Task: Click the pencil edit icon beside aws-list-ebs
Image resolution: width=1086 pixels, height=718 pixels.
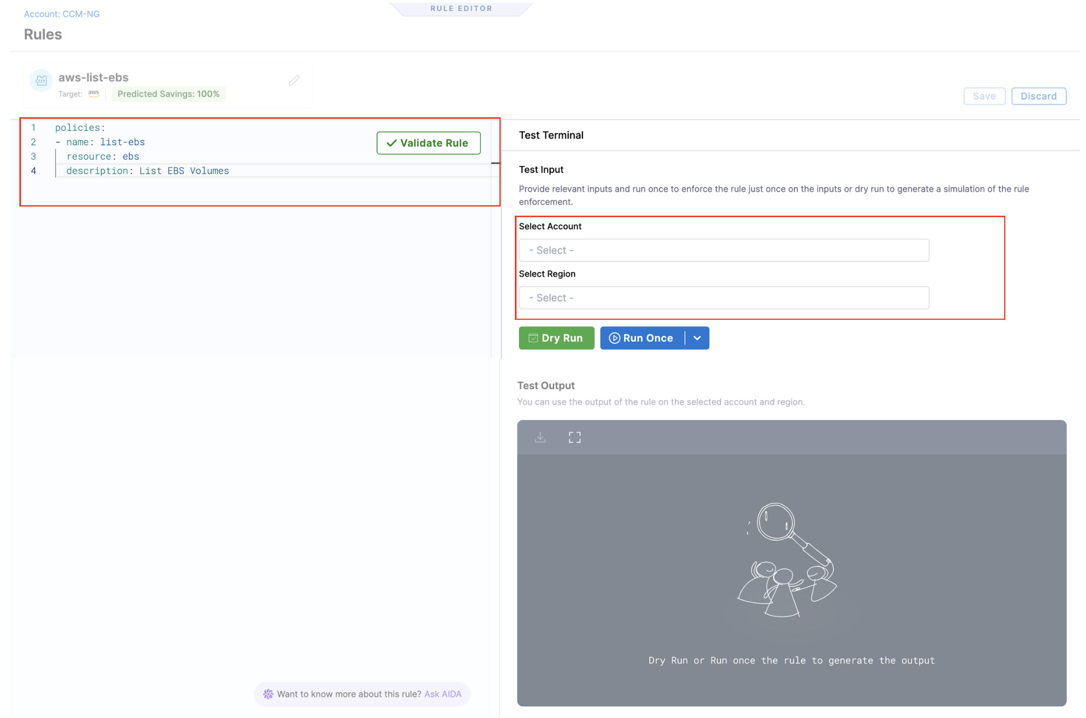Action: point(294,81)
